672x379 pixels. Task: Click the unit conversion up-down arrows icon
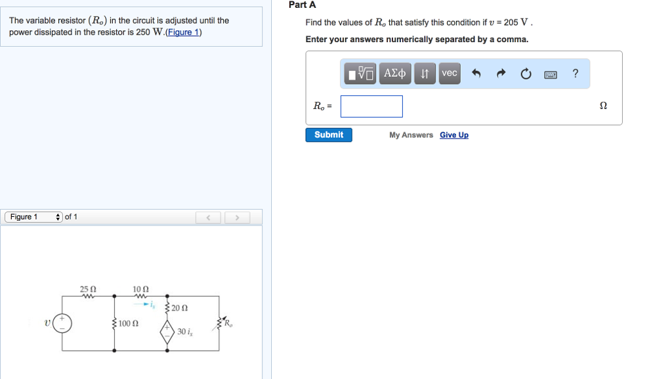[x=425, y=74]
